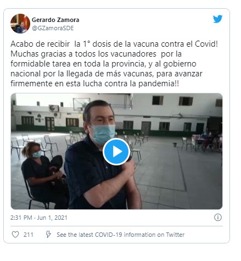241x261 pixels.
Task: Open the Gerardo Zamora profile name link
Action: tap(55, 20)
